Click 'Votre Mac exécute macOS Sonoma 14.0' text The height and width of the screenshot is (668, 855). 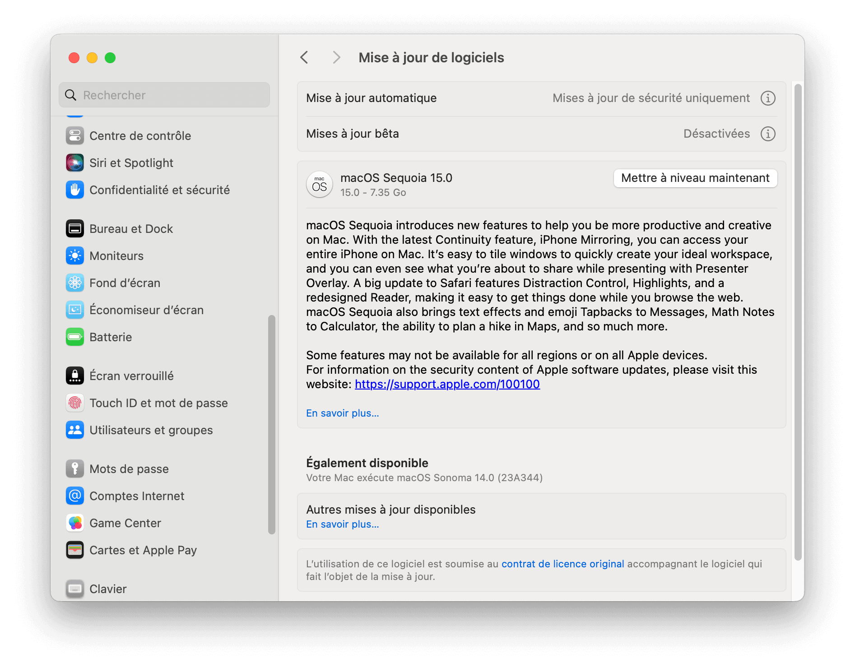424,478
